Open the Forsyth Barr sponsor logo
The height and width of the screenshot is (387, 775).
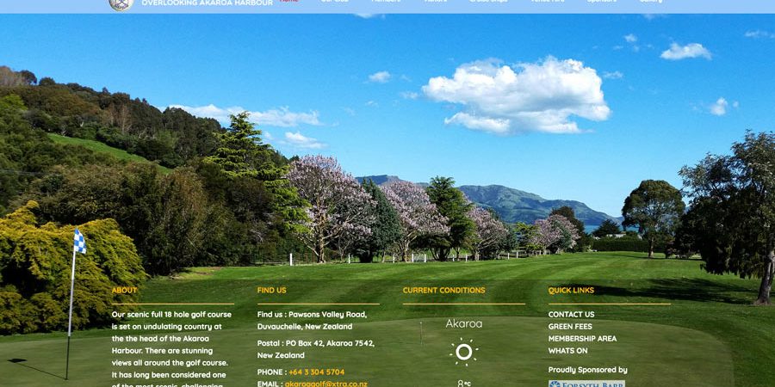(586, 384)
